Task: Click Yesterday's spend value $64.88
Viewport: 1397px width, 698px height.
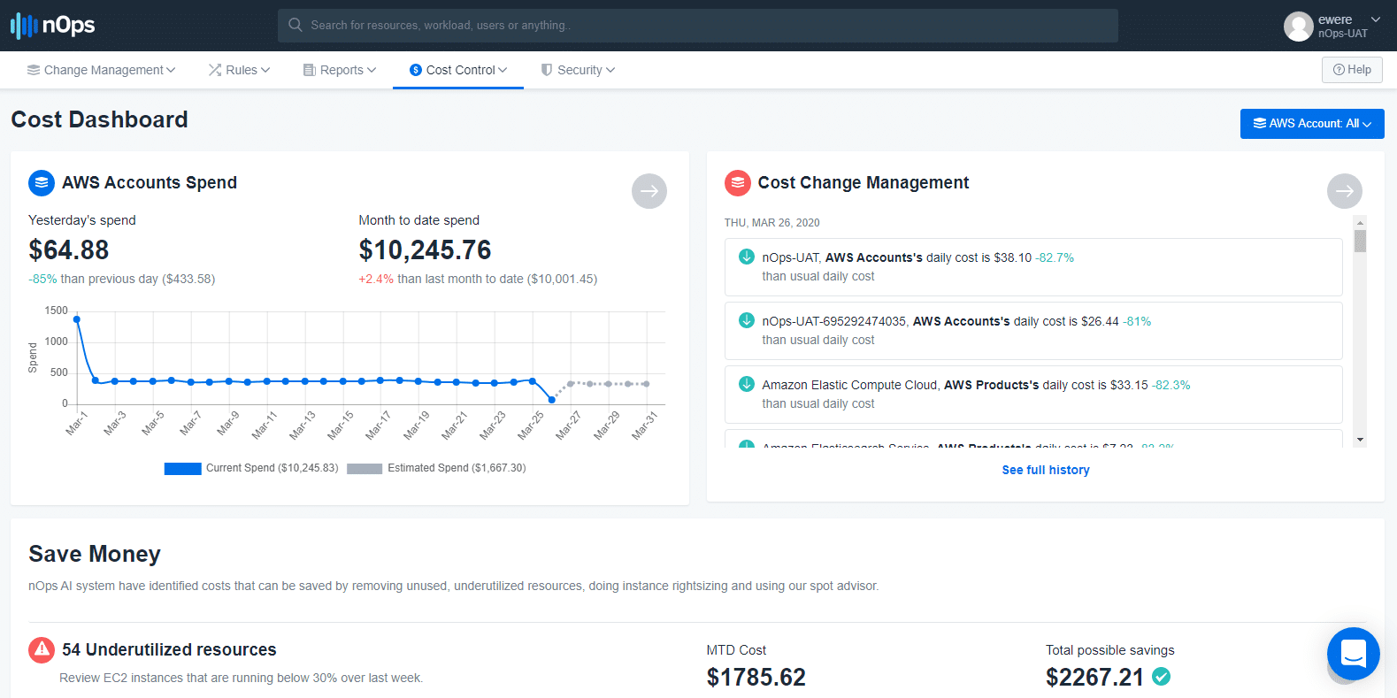Action: pos(69,249)
